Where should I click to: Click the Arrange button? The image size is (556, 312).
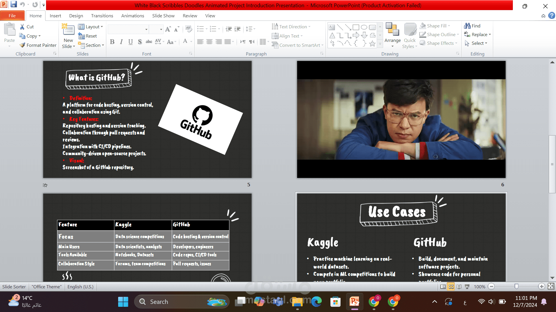pyautogui.click(x=392, y=35)
